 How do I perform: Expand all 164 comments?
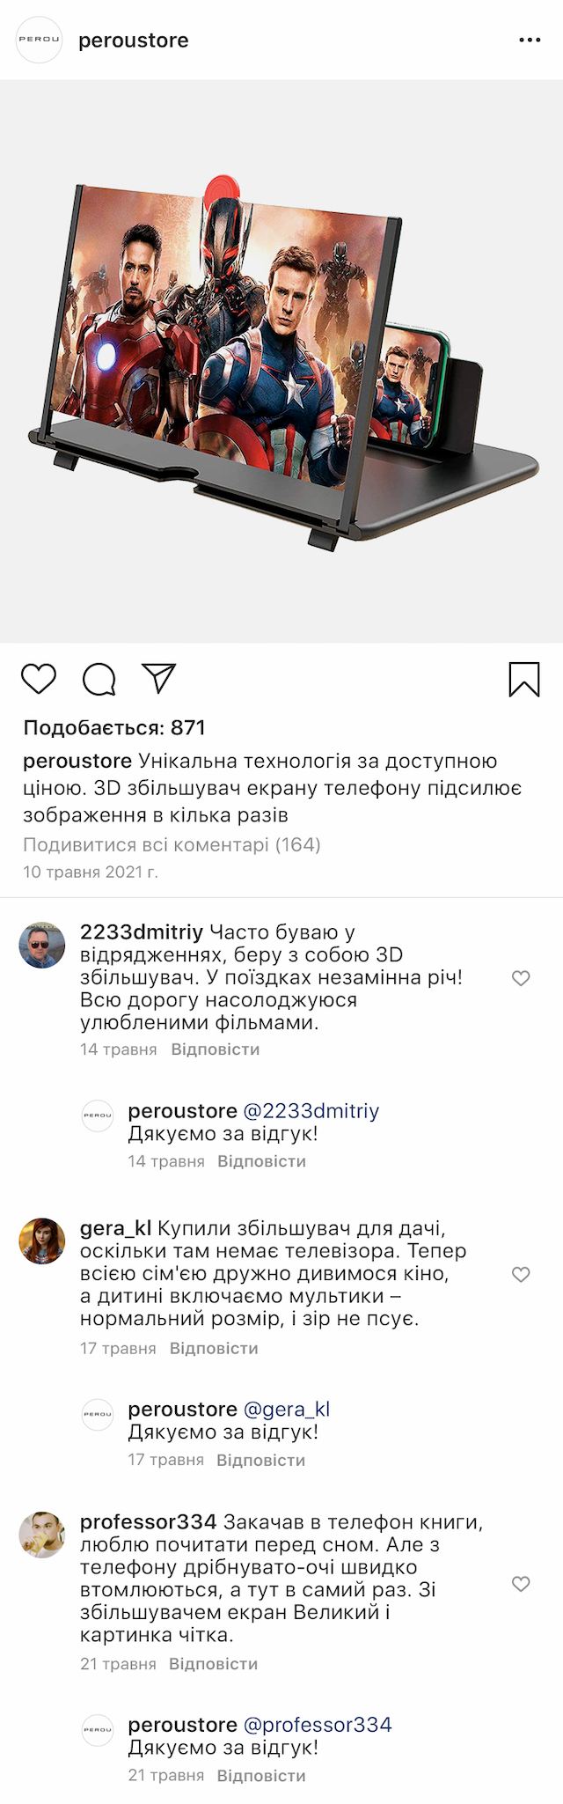[172, 845]
